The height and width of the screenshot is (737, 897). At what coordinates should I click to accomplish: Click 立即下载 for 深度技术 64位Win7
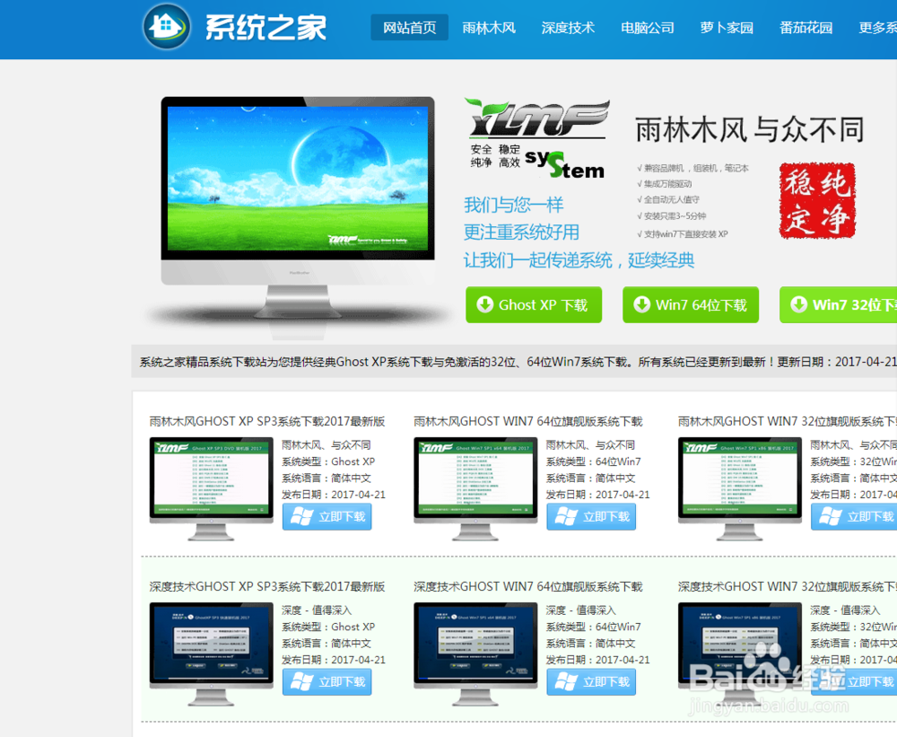591,681
